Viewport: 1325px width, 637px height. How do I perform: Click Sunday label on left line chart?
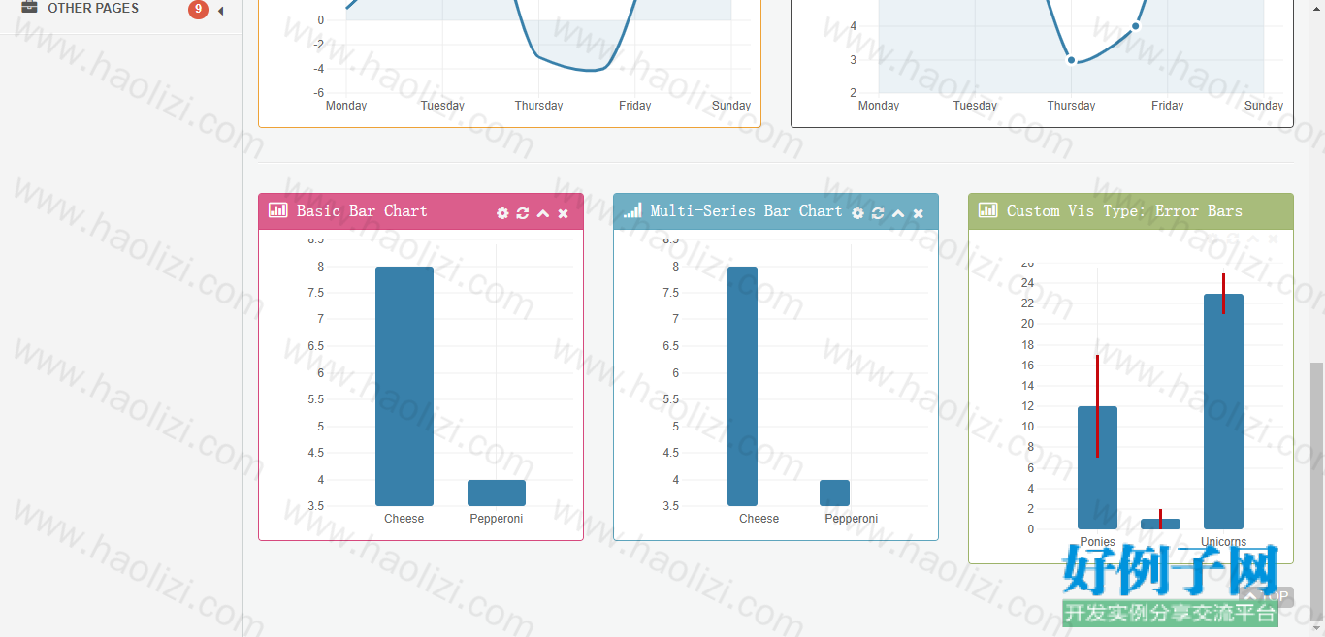(731, 106)
